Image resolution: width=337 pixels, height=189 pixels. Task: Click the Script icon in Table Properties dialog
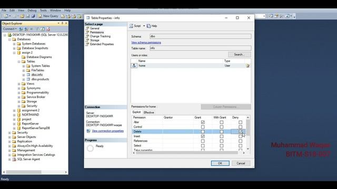[131, 26]
